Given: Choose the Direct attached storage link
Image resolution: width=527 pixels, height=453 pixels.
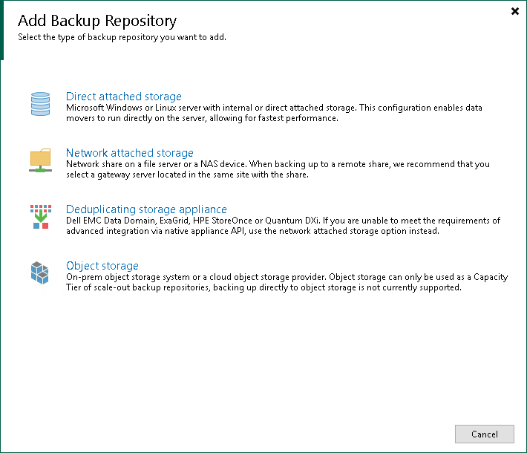Looking at the screenshot, I should coord(124,97).
